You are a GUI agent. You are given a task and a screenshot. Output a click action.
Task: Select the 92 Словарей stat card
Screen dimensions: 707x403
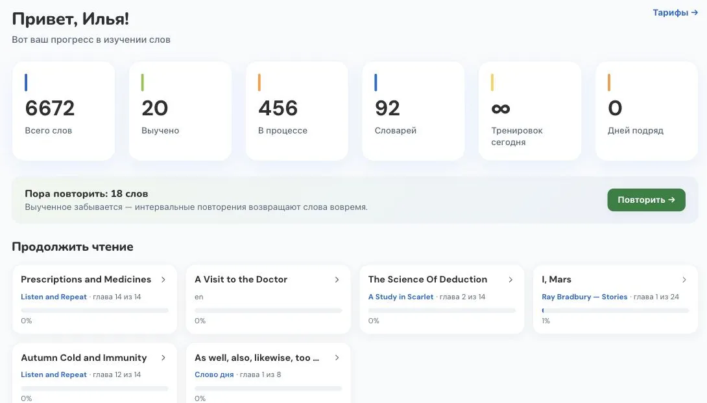point(413,111)
